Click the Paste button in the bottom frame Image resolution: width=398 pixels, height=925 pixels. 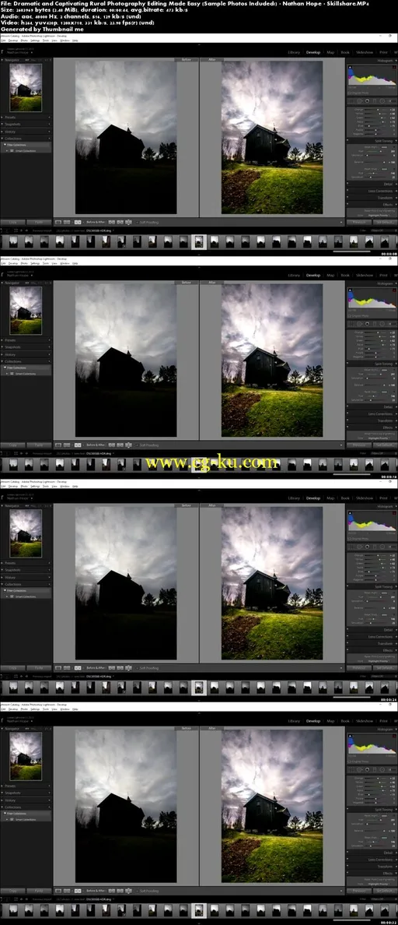coord(38,891)
